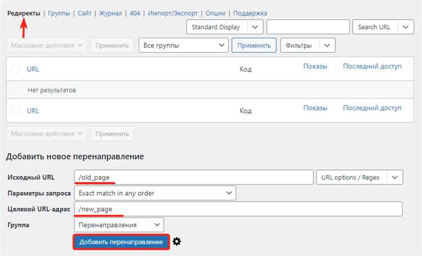The height and width of the screenshot is (256, 422).
Task: Sort by URL in top header
Action: tap(33, 69)
